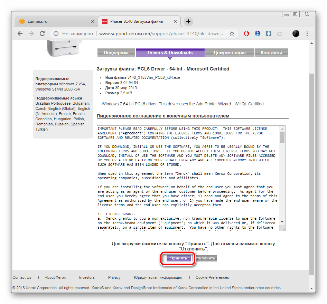
Task: Click the blue globe extension icon
Action: coord(258,34)
